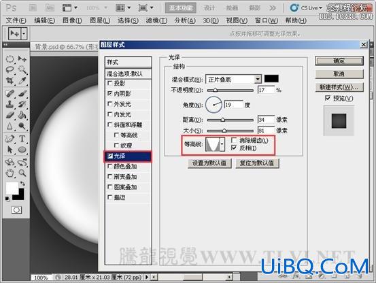Open the 图层(L) menu
Image resolution: width=376 pixels, height=283 pixels.
click(x=100, y=20)
